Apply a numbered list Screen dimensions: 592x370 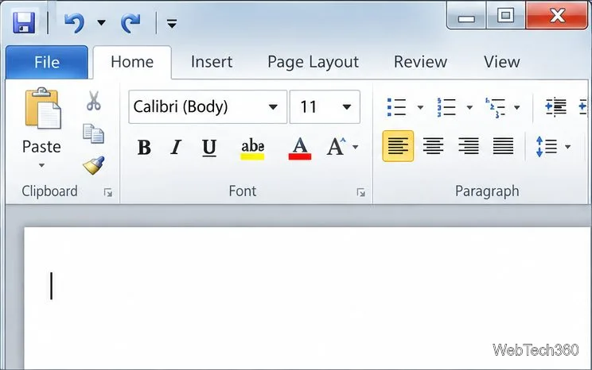[446, 107]
